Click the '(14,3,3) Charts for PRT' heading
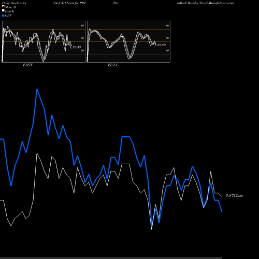Screen dimensions: 259x259 click(69, 3)
